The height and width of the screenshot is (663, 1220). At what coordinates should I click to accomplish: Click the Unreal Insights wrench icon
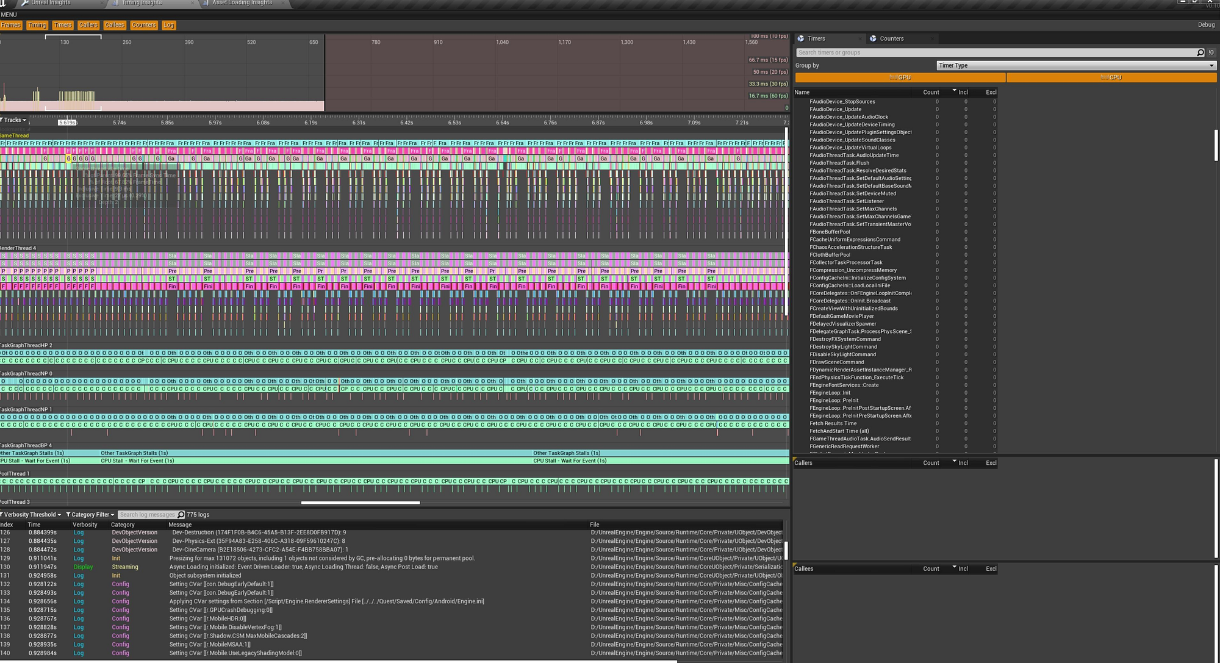point(24,3)
